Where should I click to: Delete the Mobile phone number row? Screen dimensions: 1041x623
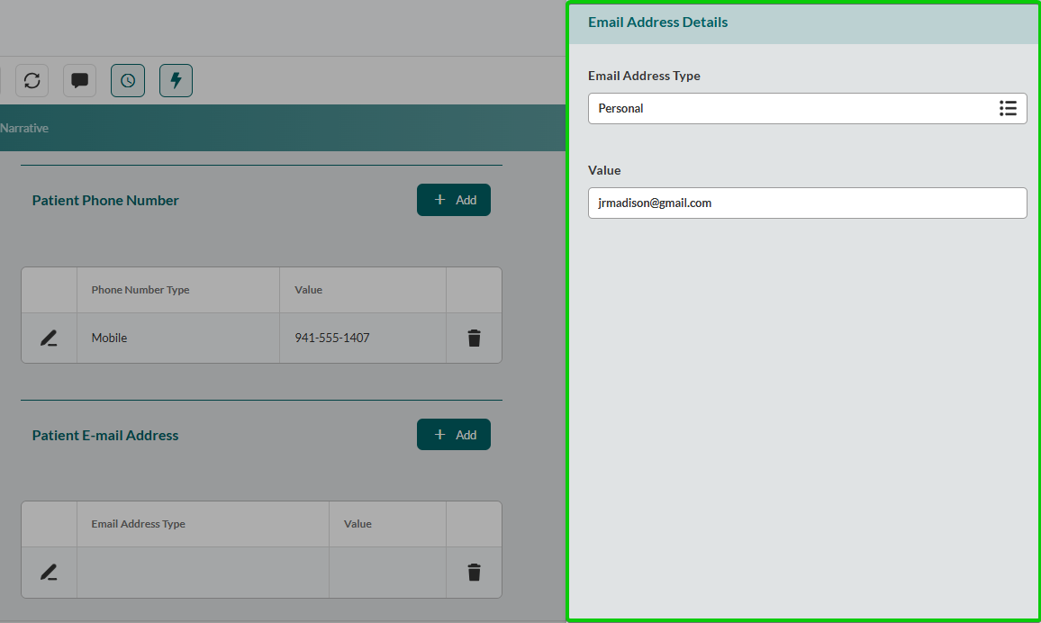point(474,339)
